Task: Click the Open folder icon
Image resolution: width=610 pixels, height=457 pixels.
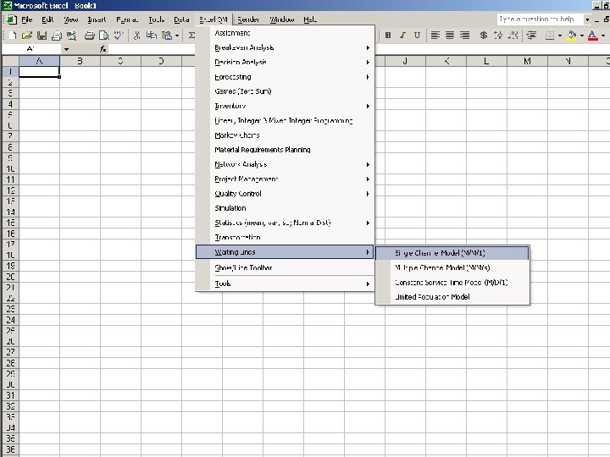Action: point(27,36)
